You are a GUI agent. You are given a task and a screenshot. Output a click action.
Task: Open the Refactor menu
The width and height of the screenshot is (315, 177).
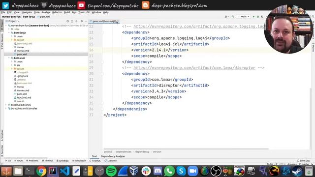pyautogui.click(x=57, y=12)
